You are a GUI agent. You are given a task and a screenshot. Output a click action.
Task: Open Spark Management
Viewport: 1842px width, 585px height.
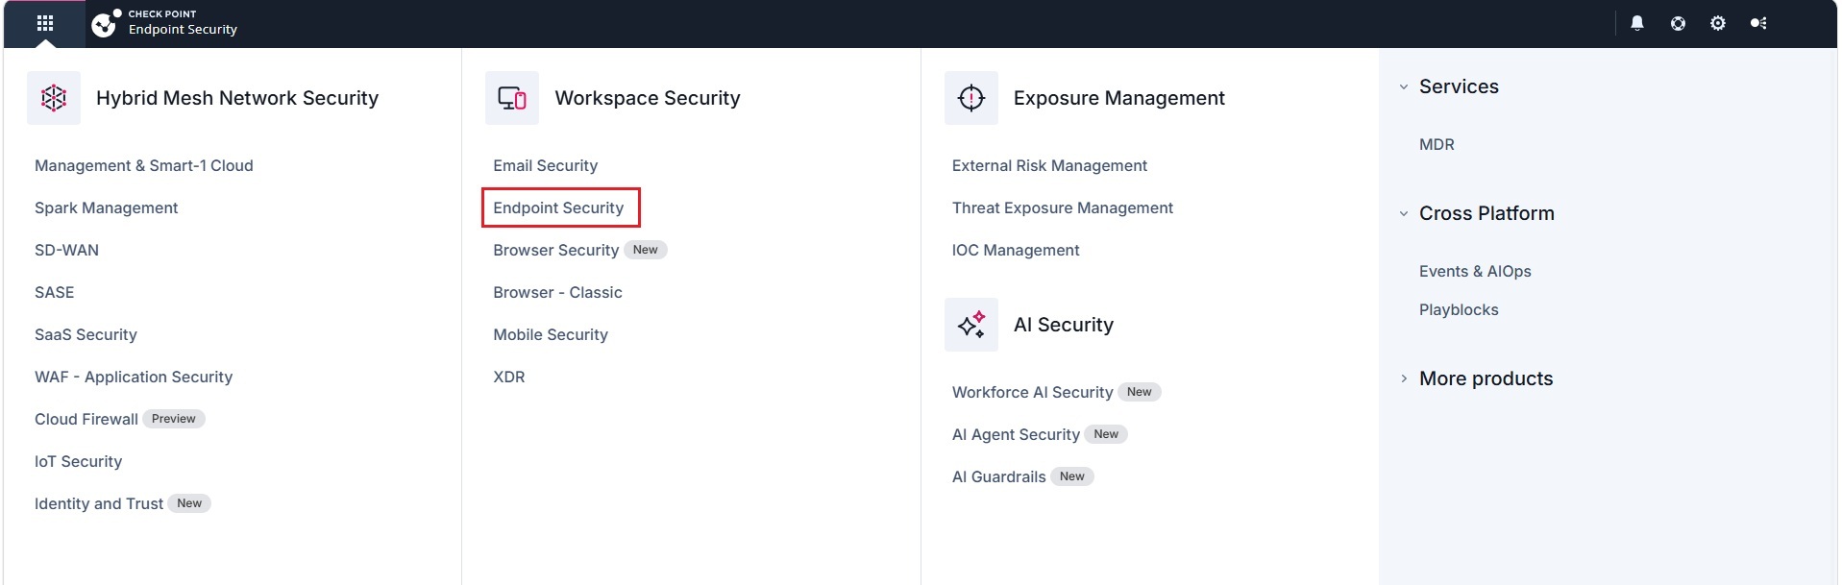[107, 207]
